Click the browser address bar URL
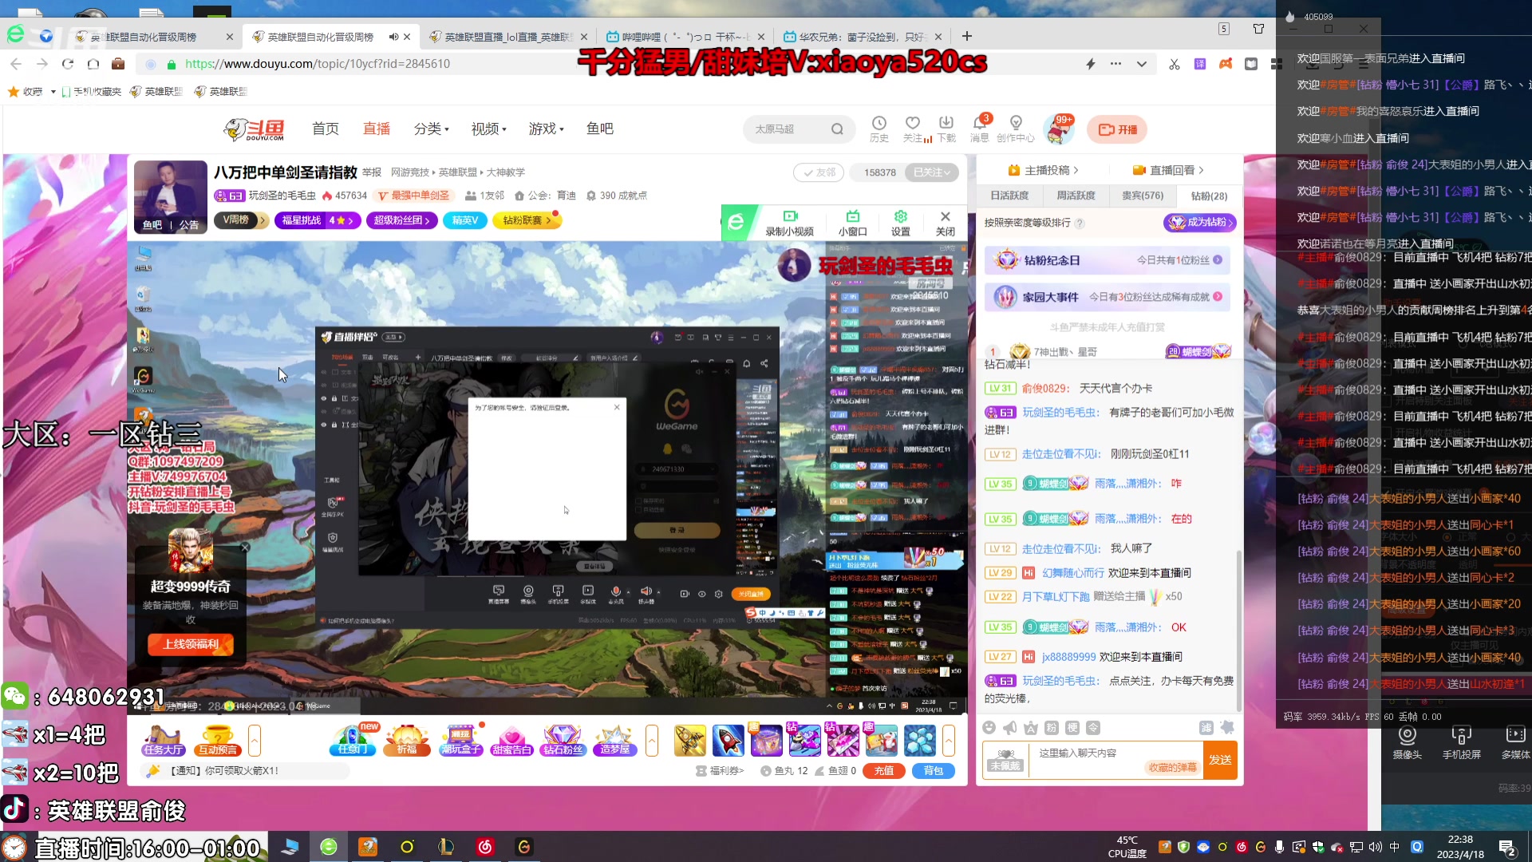 [x=318, y=64]
